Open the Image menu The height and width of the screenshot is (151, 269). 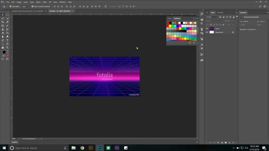19,2
